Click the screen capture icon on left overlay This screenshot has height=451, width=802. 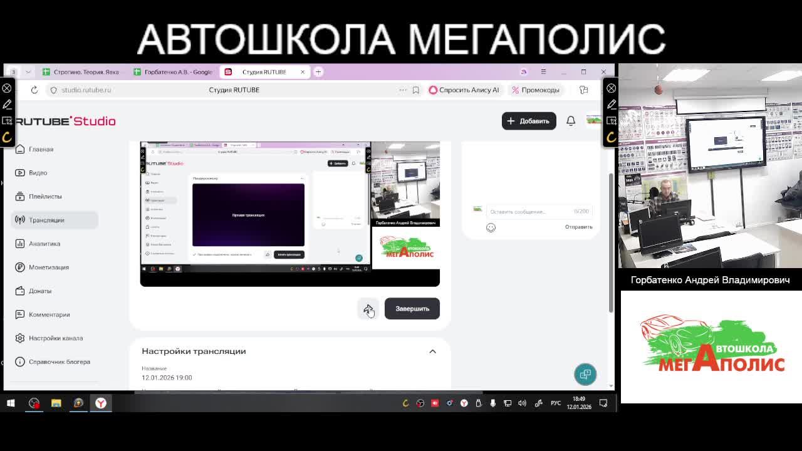[x=7, y=120]
